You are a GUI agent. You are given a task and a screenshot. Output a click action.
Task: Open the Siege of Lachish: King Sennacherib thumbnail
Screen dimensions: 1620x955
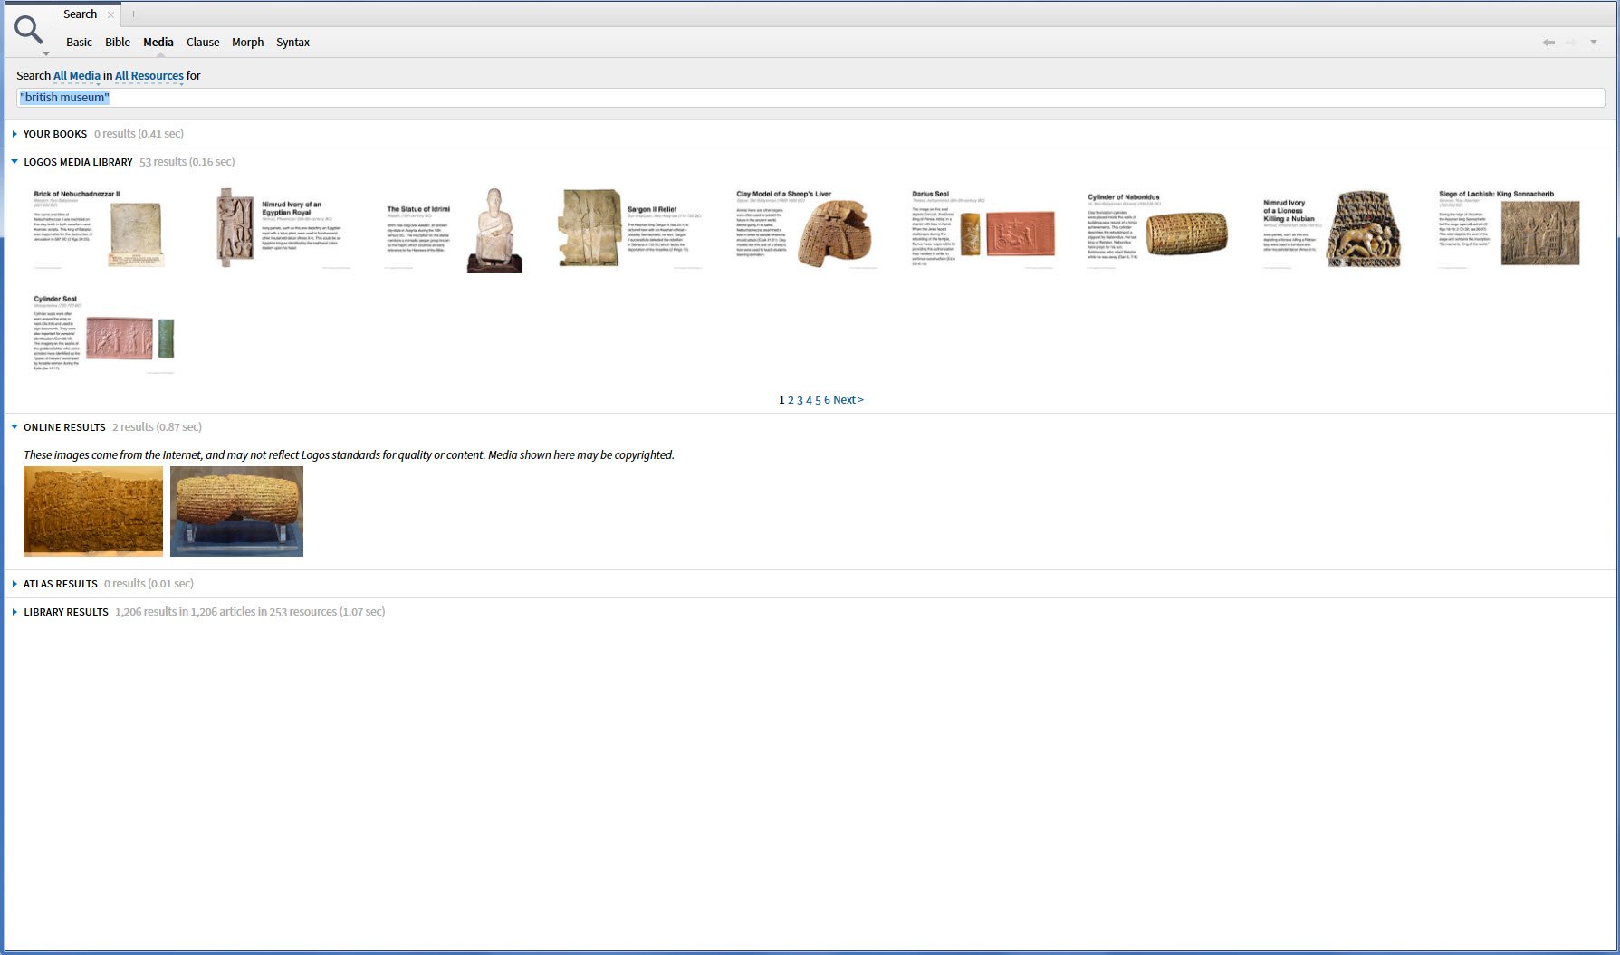tap(1510, 228)
